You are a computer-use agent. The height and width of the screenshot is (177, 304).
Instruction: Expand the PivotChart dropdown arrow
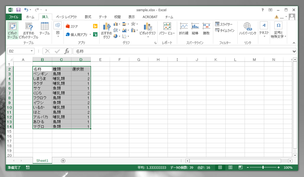pyautogui.click(x=148, y=37)
